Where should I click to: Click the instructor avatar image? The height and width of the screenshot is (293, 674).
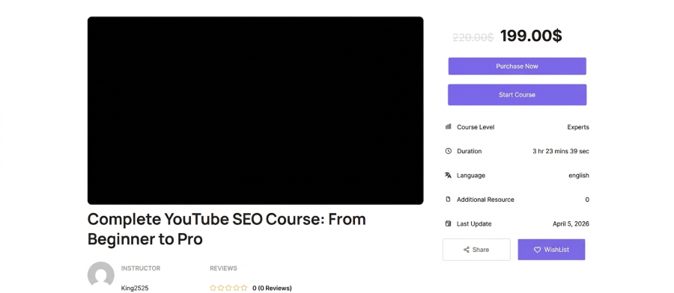[101, 274]
